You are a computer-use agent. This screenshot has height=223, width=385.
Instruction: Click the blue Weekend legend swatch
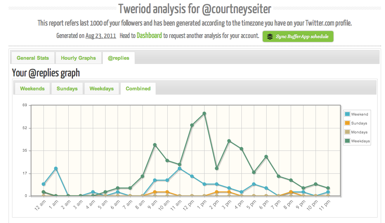coord(347,114)
